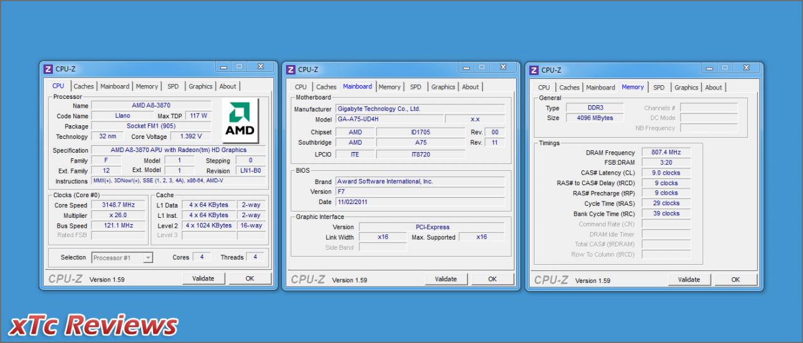Screen dimensions: 803x343
Task: Click the 3148.7 MHz Core Speed value
Action: tap(119, 205)
